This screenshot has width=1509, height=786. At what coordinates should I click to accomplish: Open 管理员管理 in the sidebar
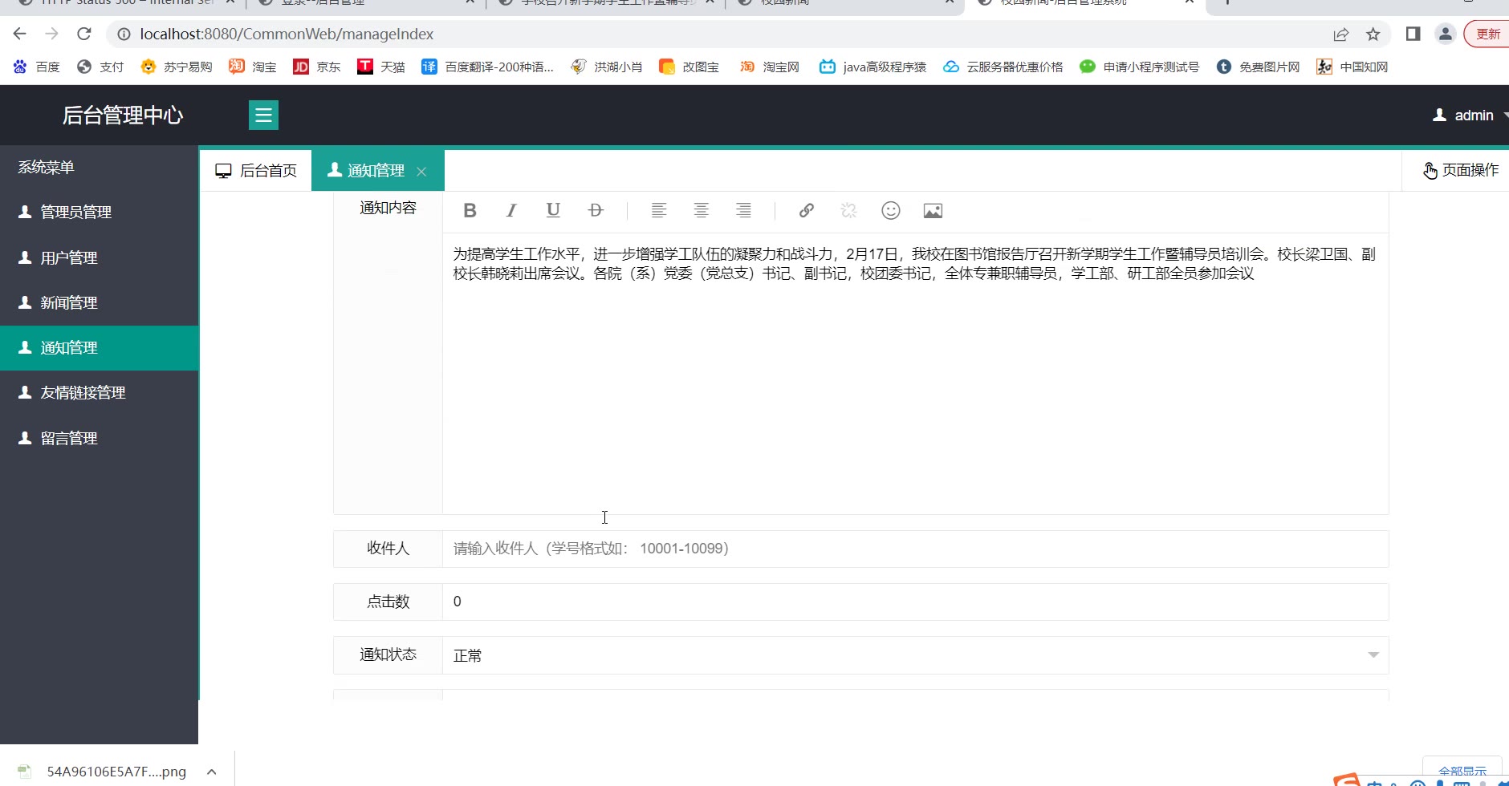pos(100,212)
